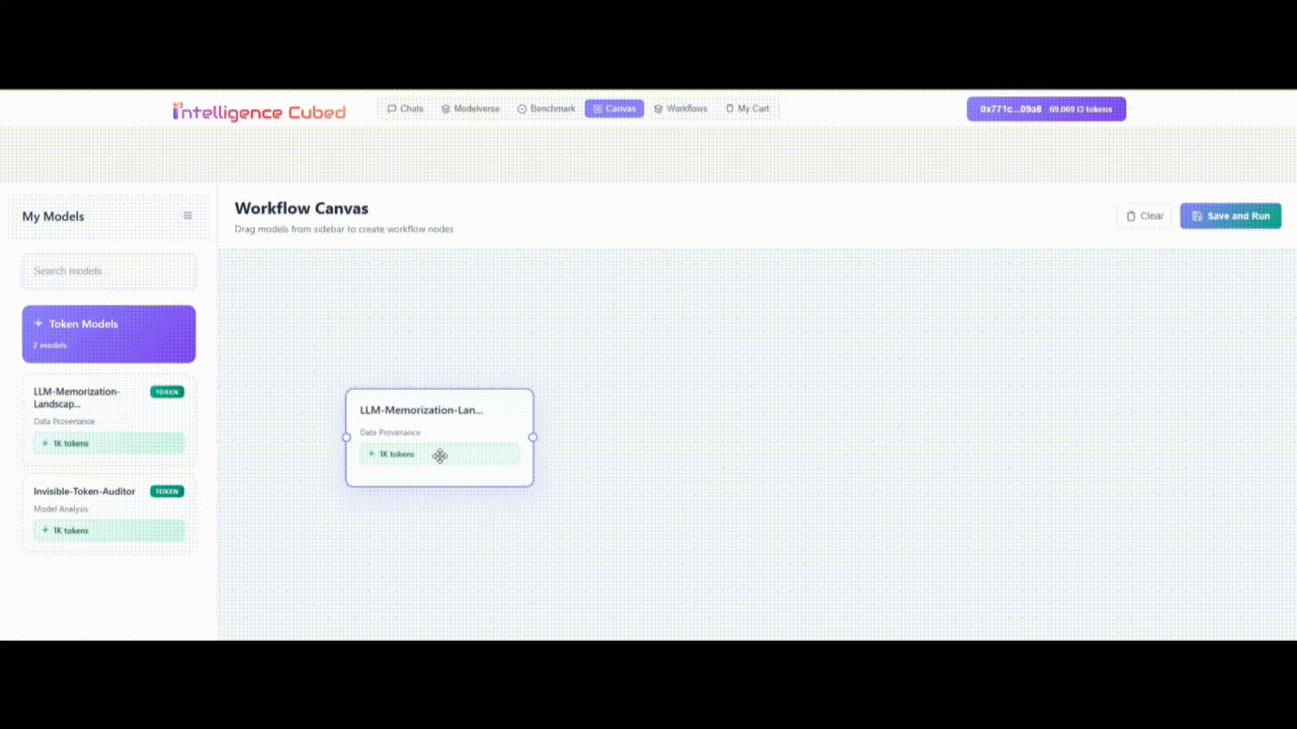Click the sparkle icon on the Token Models card

click(39, 323)
